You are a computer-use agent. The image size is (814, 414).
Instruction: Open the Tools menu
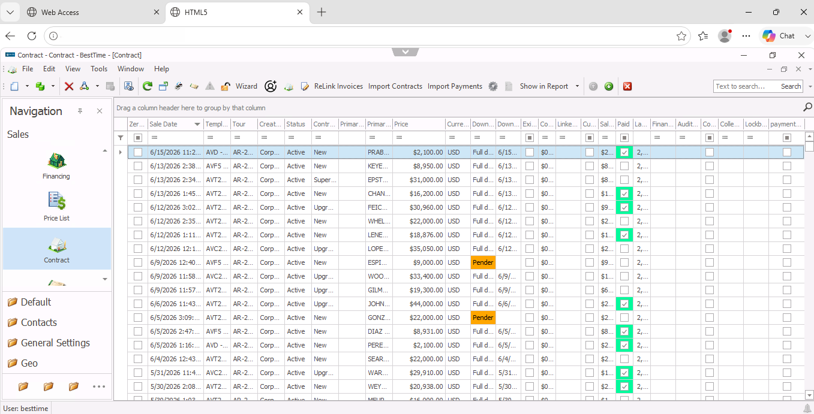point(99,69)
